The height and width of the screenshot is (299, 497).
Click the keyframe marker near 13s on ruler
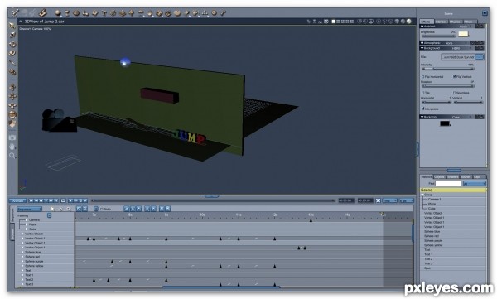pos(311,220)
